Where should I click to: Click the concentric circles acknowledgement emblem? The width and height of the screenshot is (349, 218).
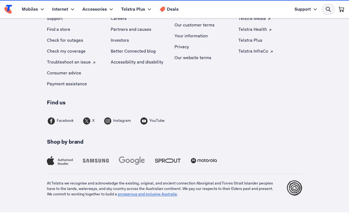coord(294,188)
